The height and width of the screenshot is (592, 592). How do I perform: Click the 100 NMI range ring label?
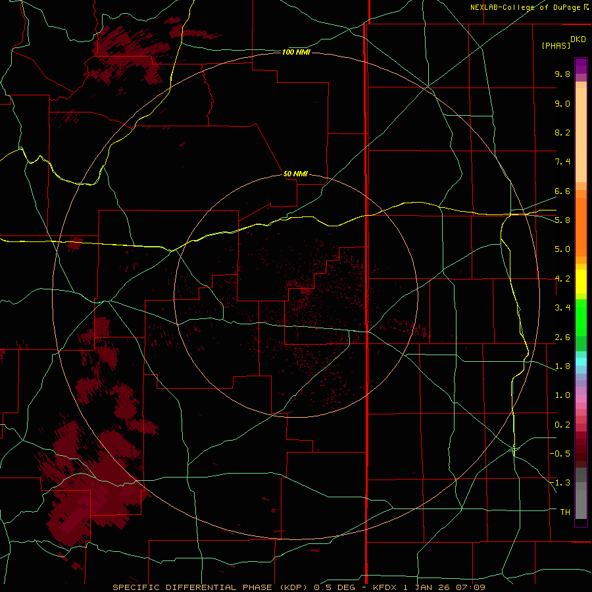[296, 52]
